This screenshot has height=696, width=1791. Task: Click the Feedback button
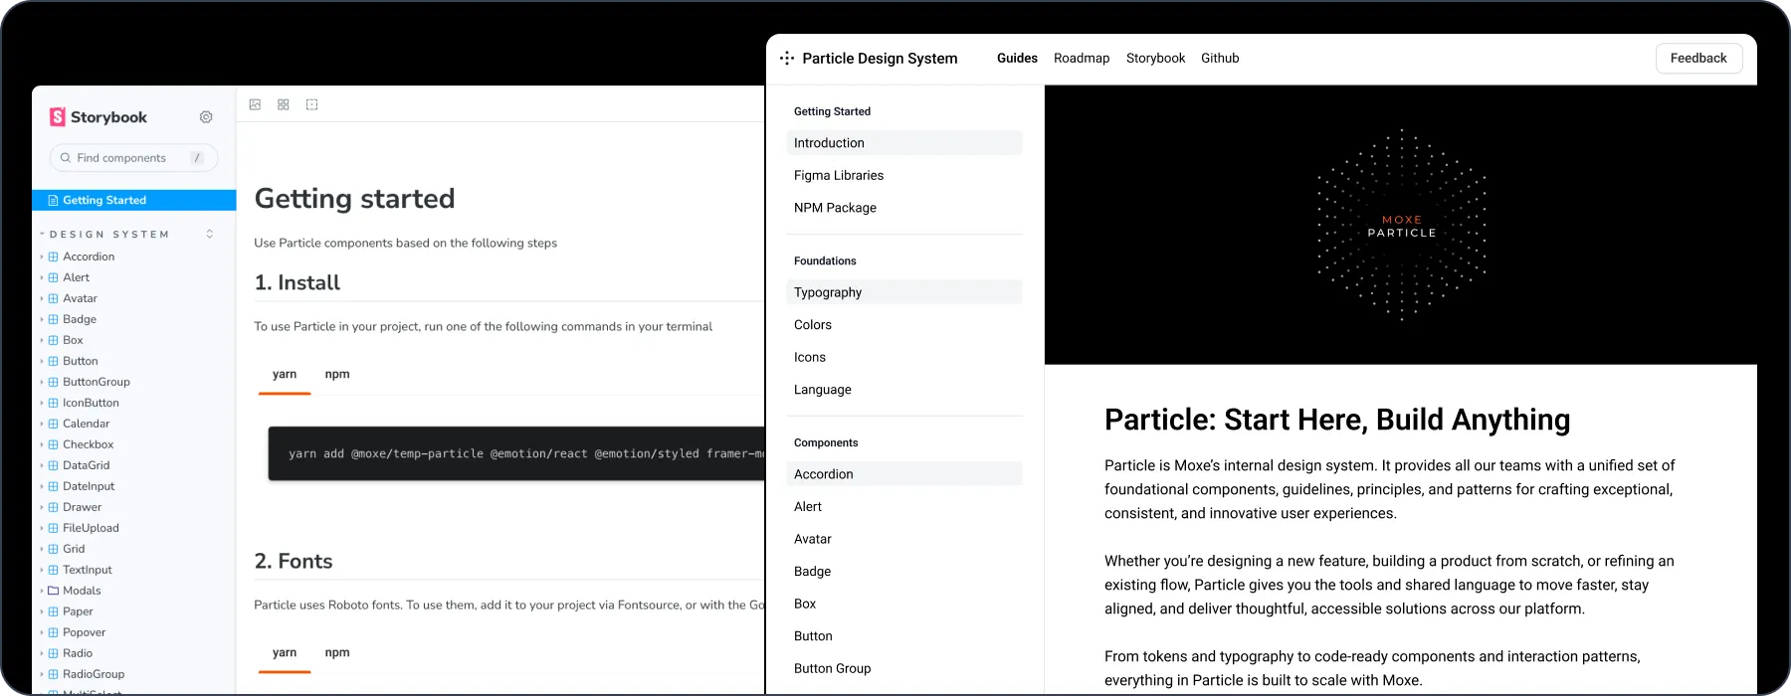click(x=1698, y=59)
